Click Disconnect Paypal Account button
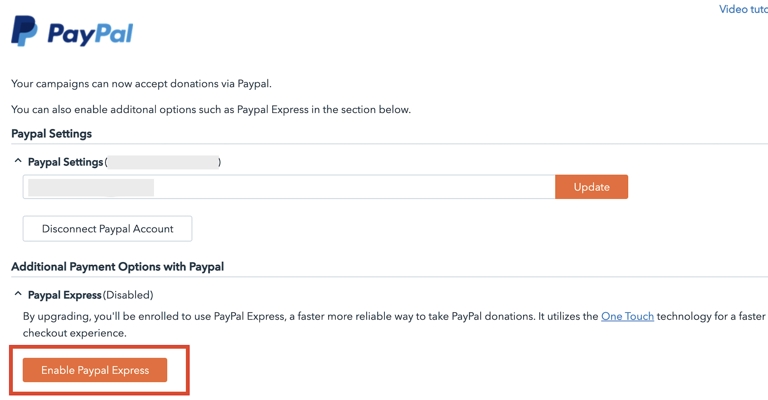Viewport: 768px width, 400px height. click(107, 229)
